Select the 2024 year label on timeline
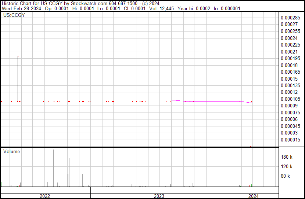The width and height of the screenshot is (305, 199). (253, 196)
